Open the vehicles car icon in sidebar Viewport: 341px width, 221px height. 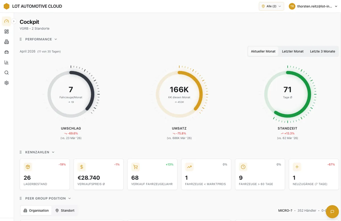7,52
